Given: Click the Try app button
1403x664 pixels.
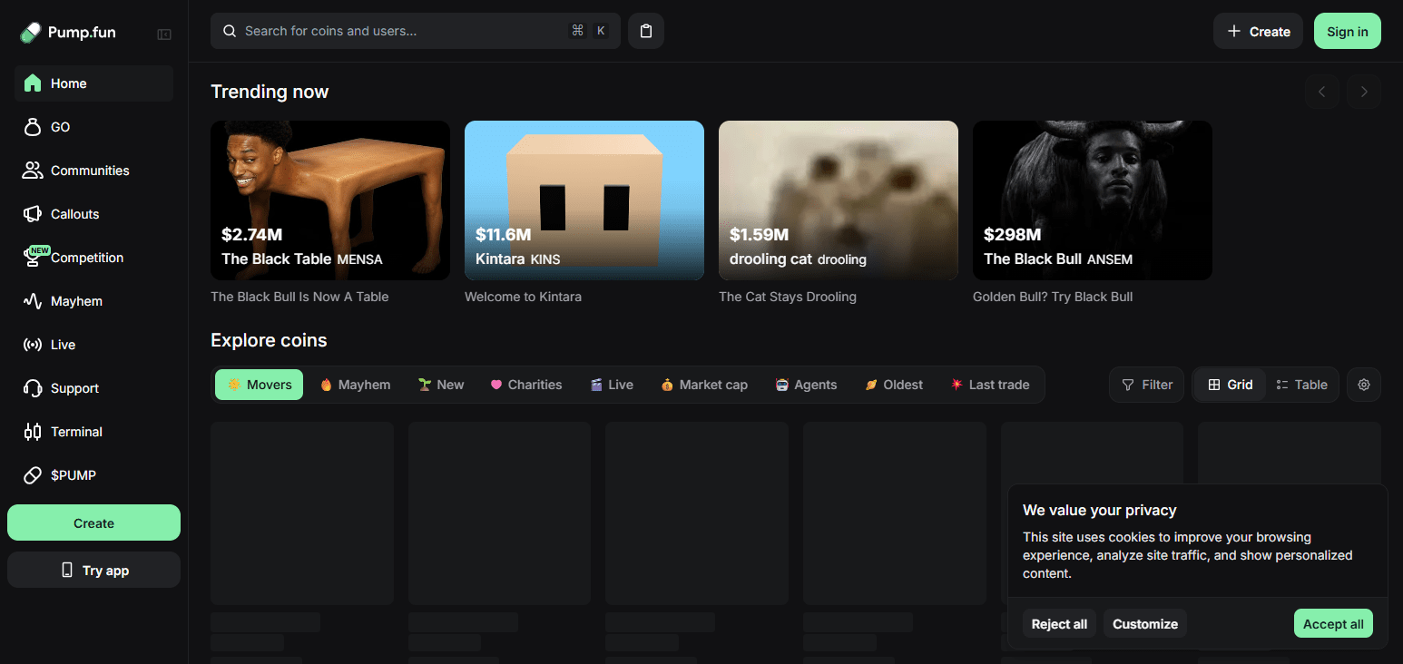Looking at the screenshot, I should 93,570.
